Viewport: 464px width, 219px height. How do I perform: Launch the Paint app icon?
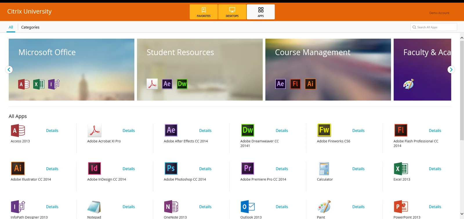[324, 207]
